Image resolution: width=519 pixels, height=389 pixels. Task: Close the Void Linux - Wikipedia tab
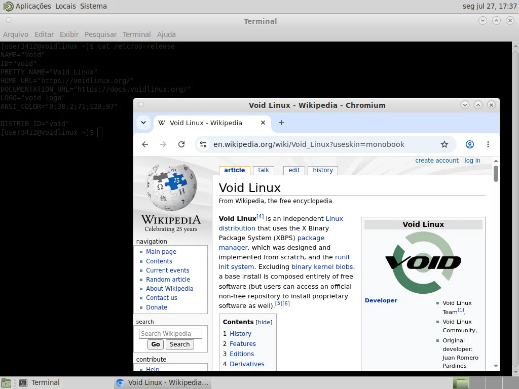pos(263,123)
